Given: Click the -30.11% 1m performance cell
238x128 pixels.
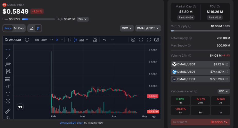Looking at the screenshot, I should [x=180, y=110].
